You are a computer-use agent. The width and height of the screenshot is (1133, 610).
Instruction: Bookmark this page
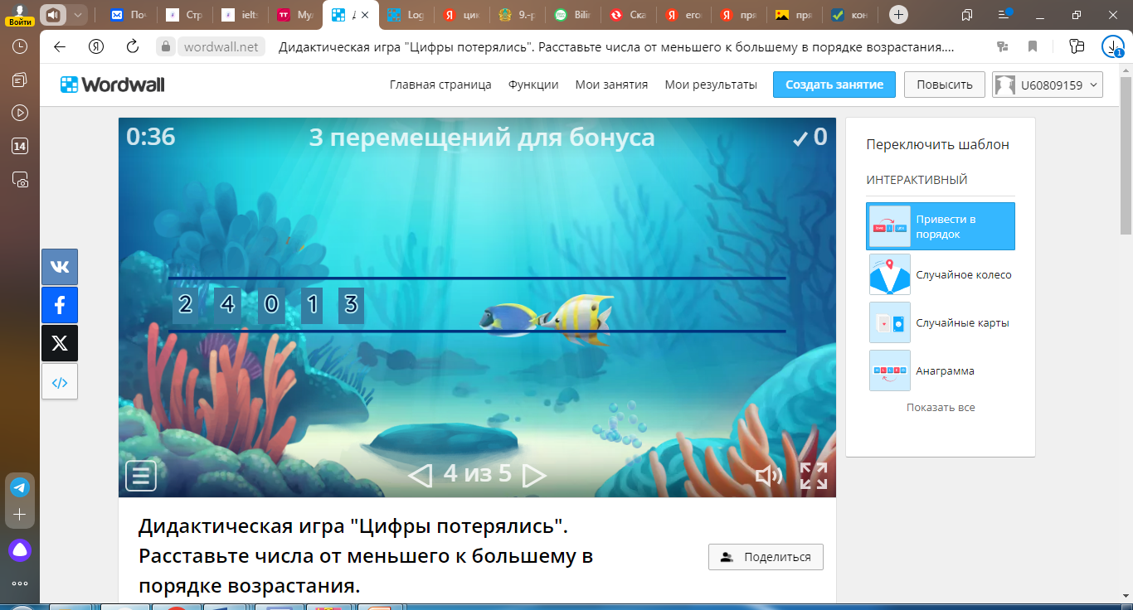1033,47
